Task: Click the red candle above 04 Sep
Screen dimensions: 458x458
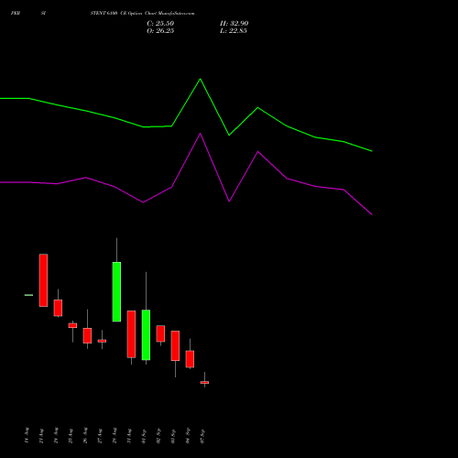Action: click(190, 359)
